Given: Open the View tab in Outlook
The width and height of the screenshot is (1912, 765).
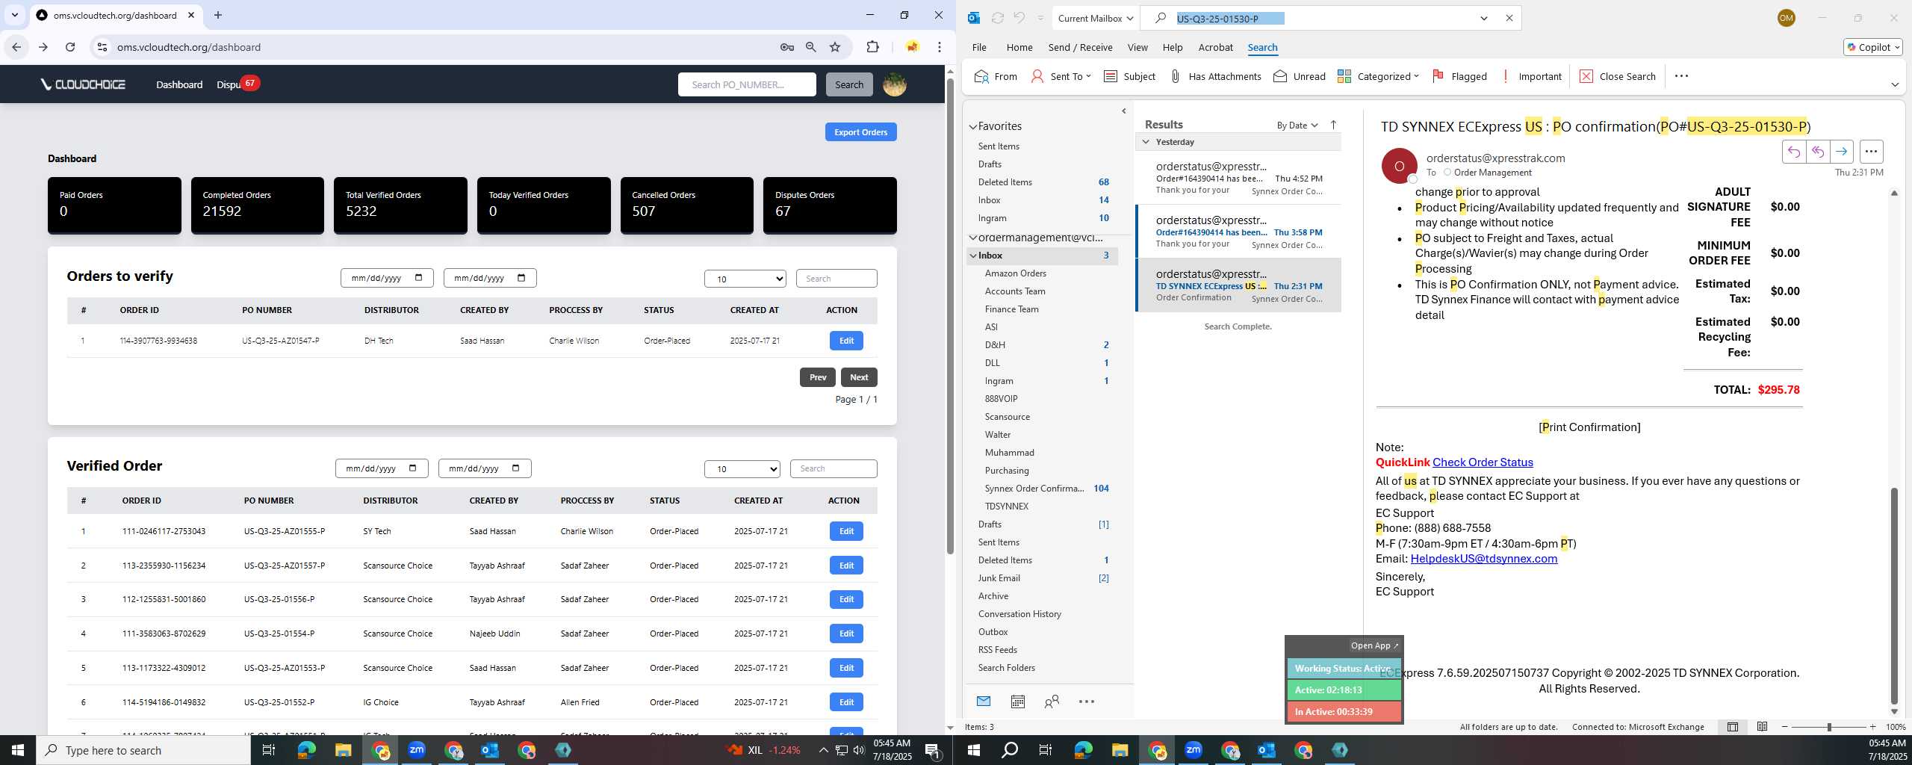Looking at the screenshot, I should pos(1137,47).
